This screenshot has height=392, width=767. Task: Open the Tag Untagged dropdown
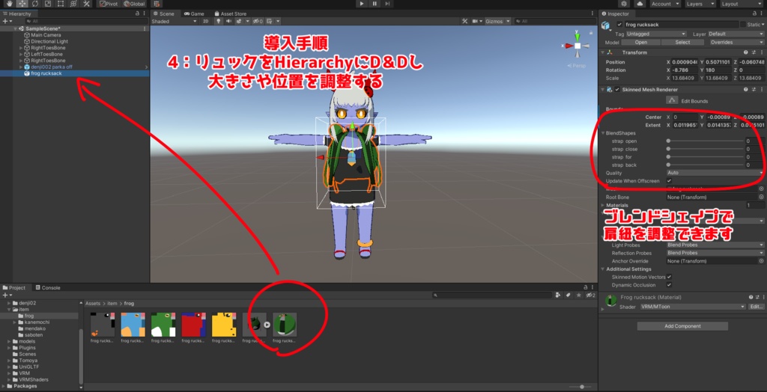pos(656,34)
